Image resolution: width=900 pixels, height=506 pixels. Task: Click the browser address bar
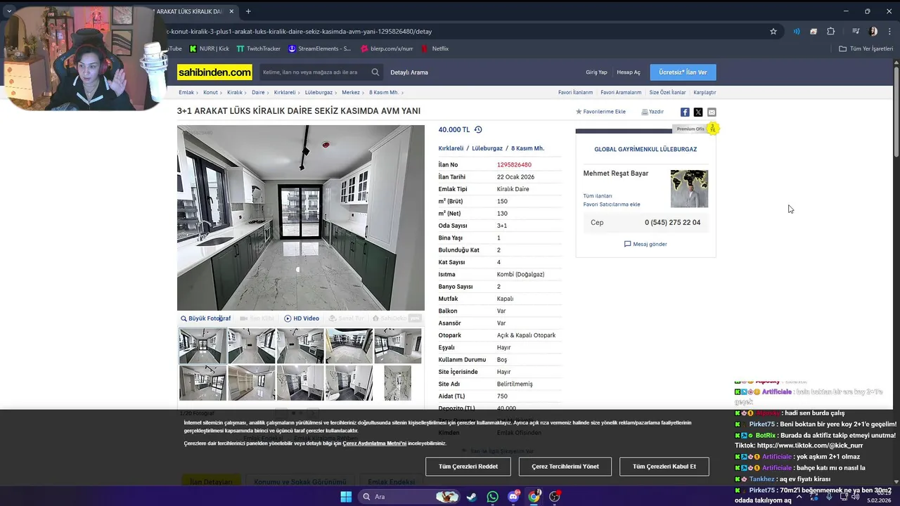(464, 32)
